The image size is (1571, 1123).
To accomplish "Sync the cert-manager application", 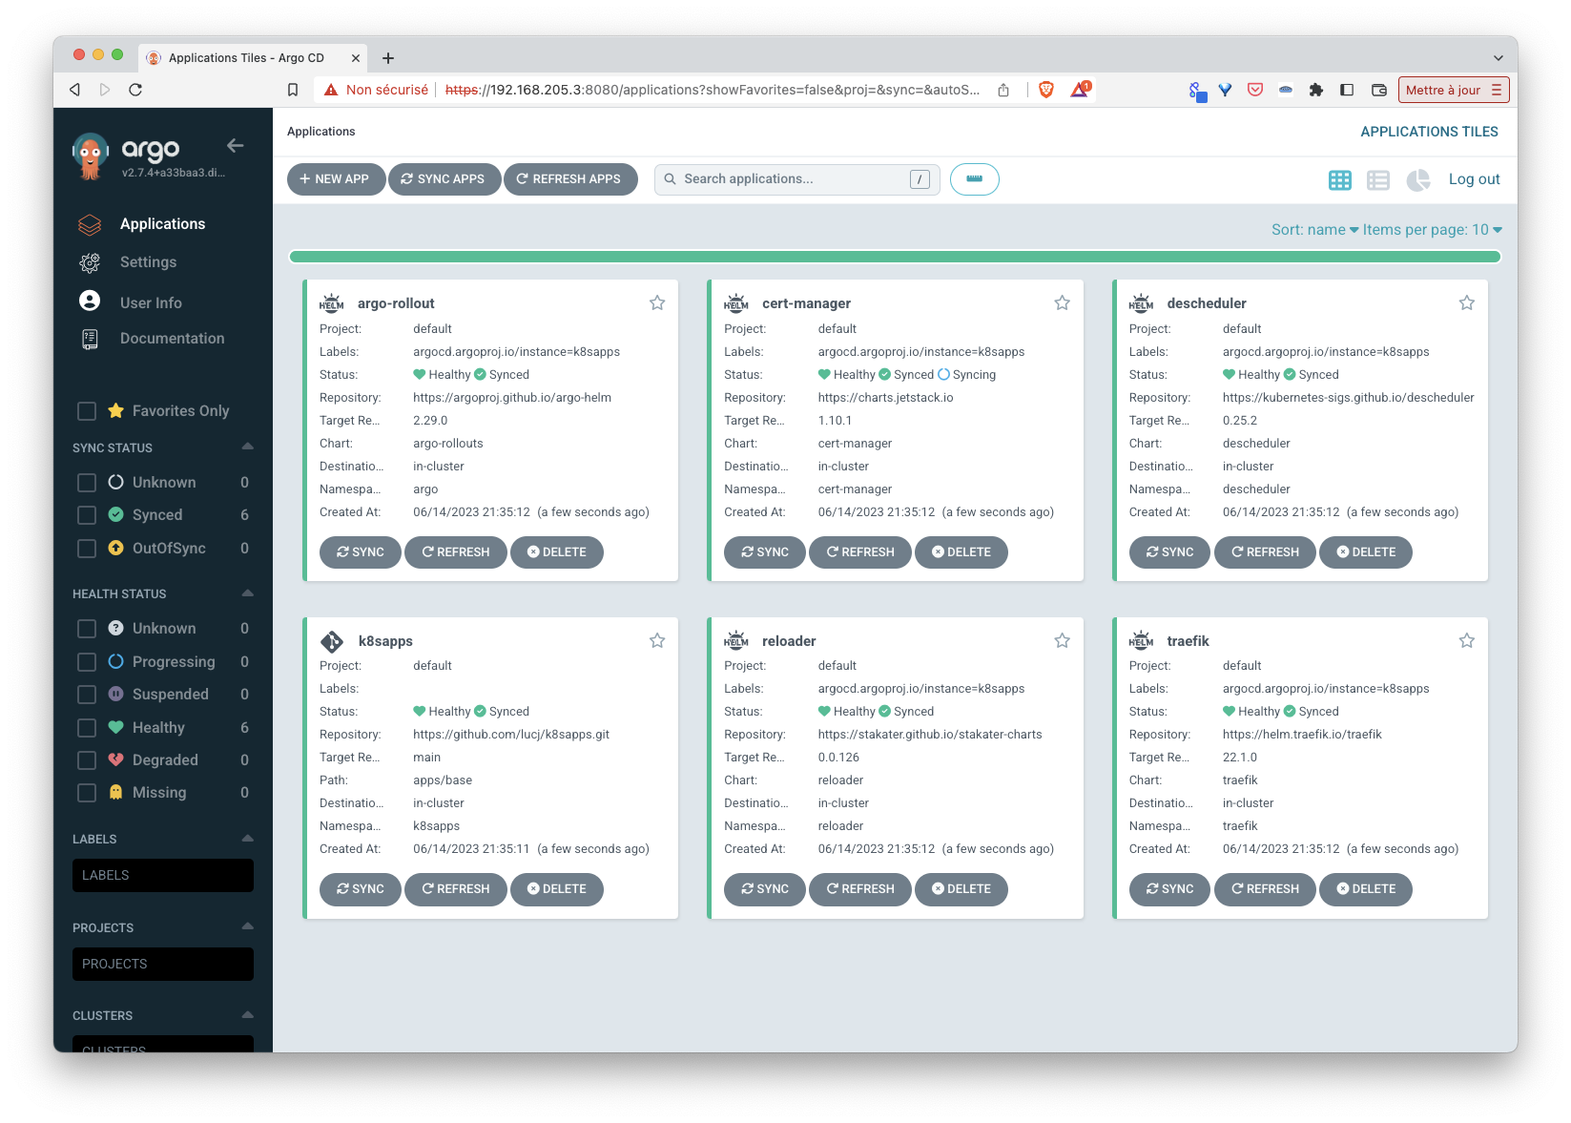I will pyautogui.click(x=765, y=552).
